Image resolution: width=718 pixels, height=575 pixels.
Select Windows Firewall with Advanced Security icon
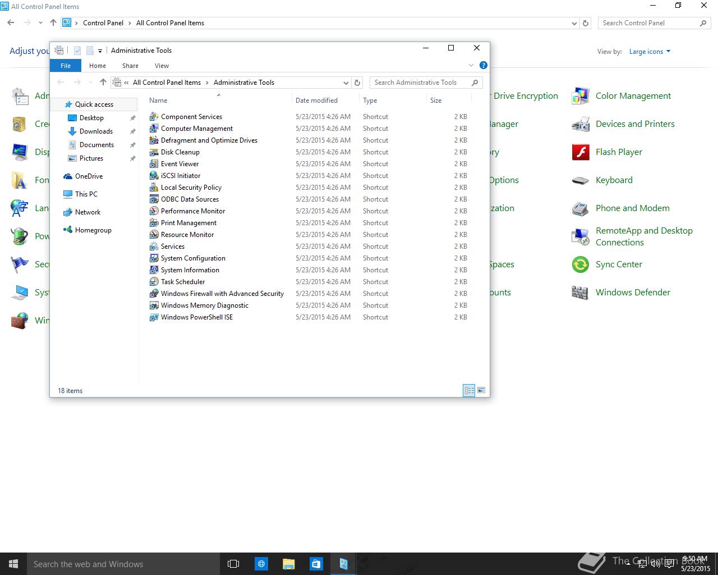point(154,294)
